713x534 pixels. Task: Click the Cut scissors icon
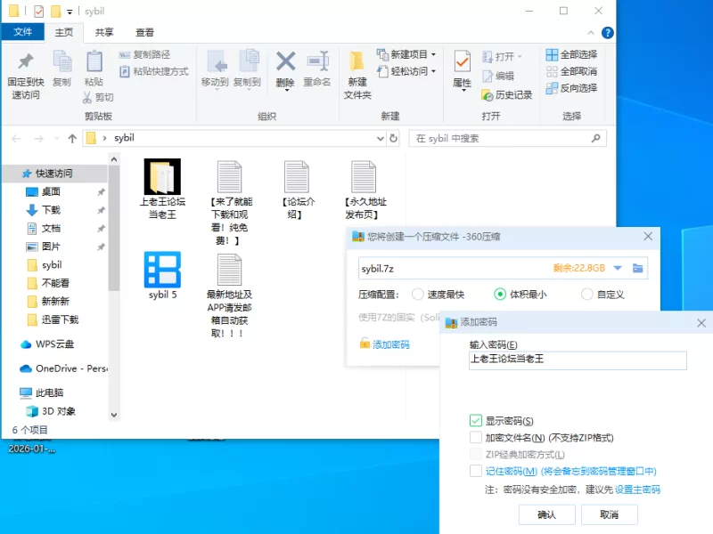tap(87, 97)
